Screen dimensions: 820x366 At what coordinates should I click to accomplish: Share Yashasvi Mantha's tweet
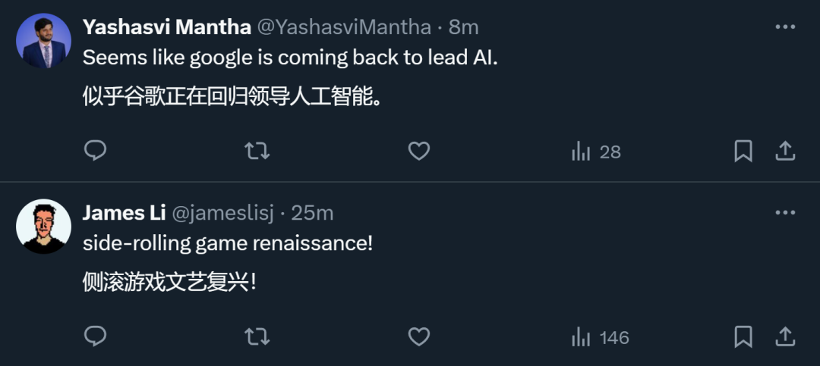point(785,151)
